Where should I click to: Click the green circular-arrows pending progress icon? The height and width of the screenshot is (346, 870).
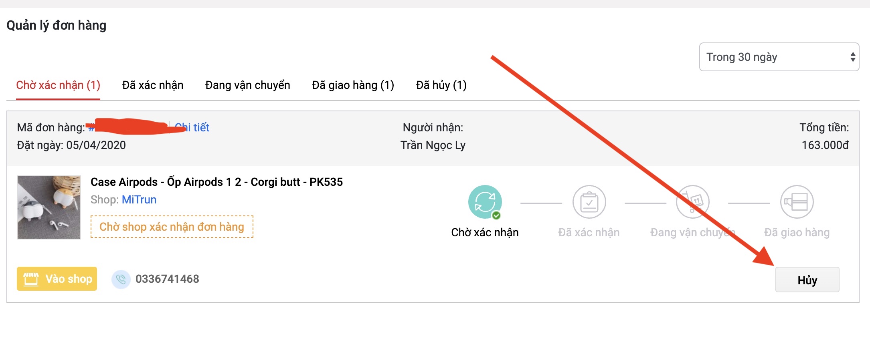(485, 202)
